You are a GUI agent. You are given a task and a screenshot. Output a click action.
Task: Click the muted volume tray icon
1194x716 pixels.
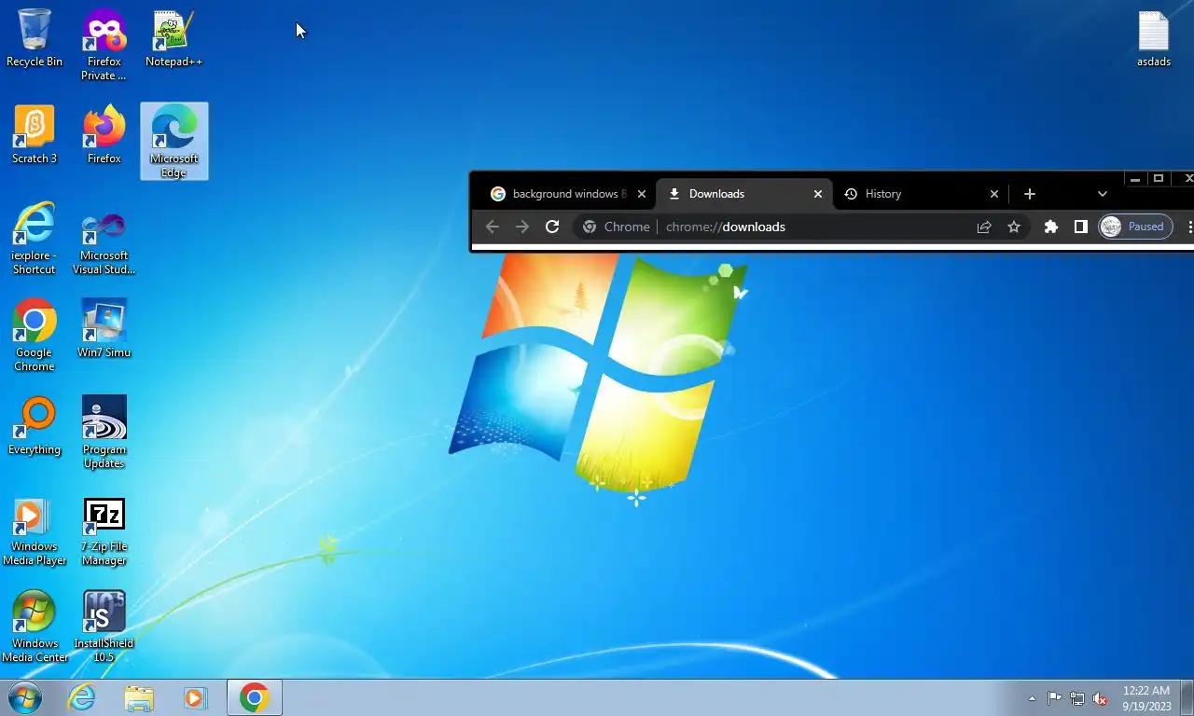click(x=1101, y=698)
